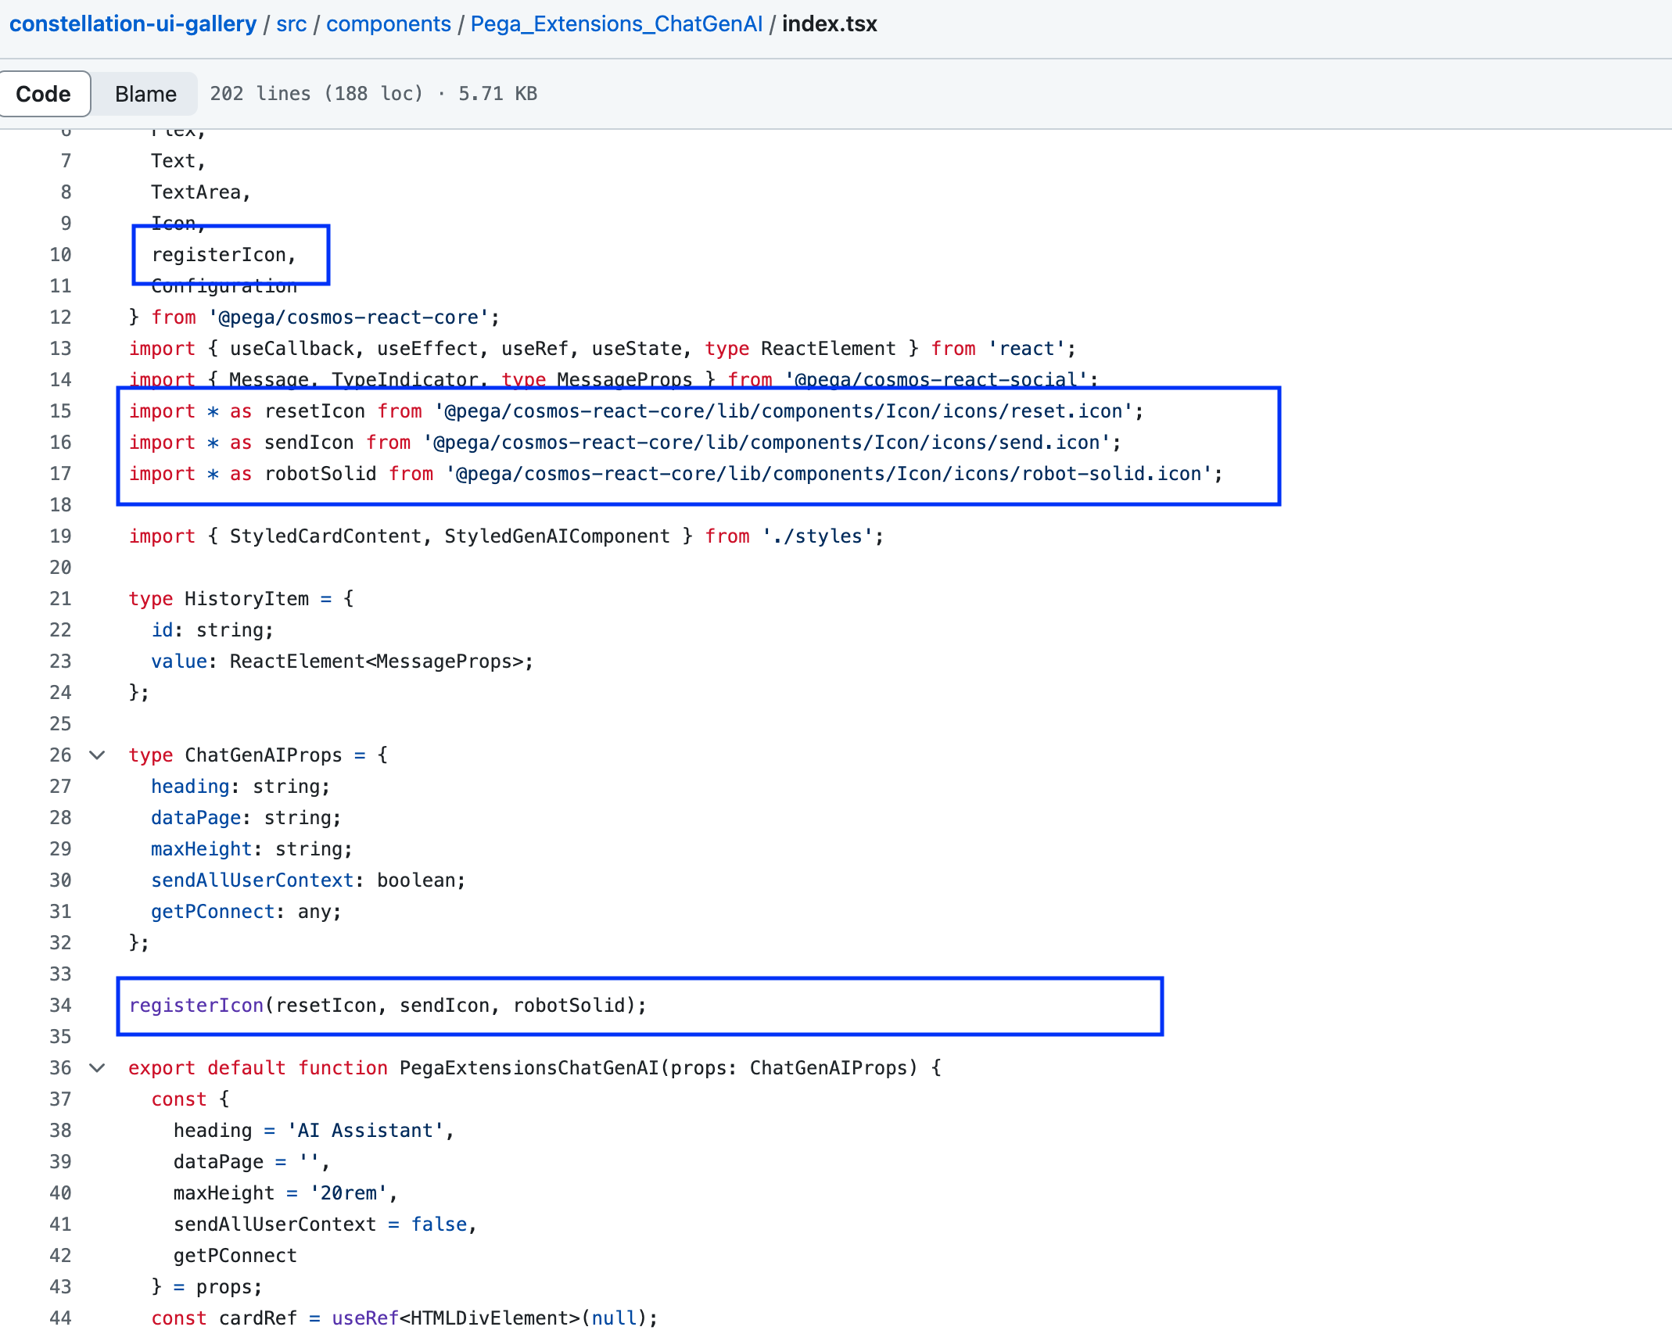Image resolution: width=1672 pixels, height=1334 pixels.
Task: Click the './styles' string on line 19
Action: point(818,536)
